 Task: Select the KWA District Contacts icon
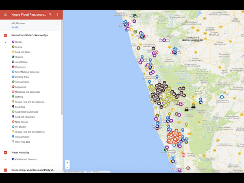(13, 159)
